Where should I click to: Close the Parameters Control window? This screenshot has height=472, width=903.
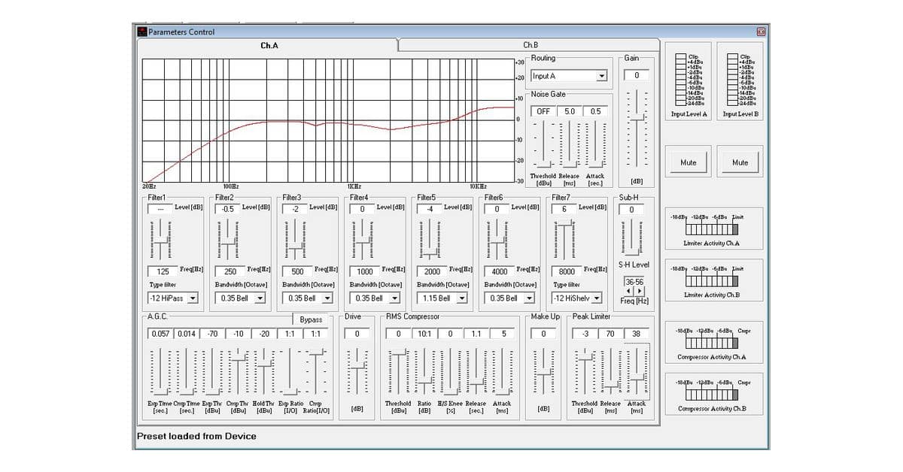tap(760, 32)
